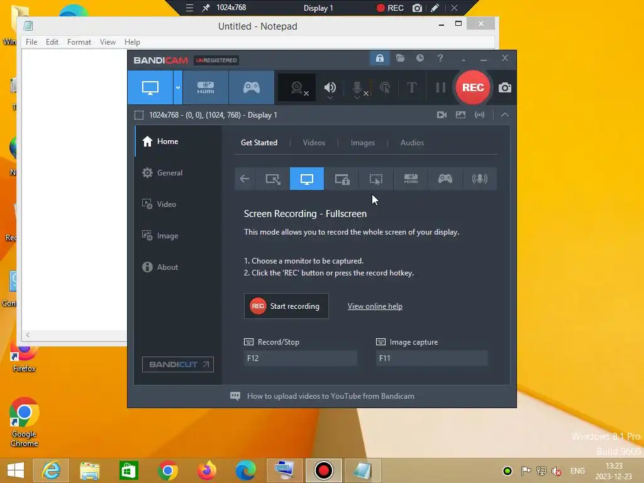Select HDMI device mode in Get Started
The width and height of the screenshot is (644, 483).
coord(411,179)
